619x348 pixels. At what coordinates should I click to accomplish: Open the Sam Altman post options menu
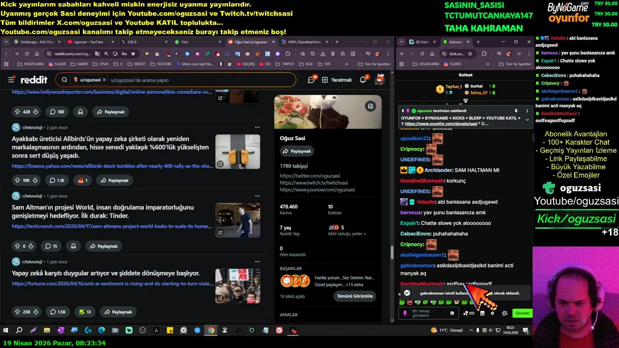coord(257,196)
